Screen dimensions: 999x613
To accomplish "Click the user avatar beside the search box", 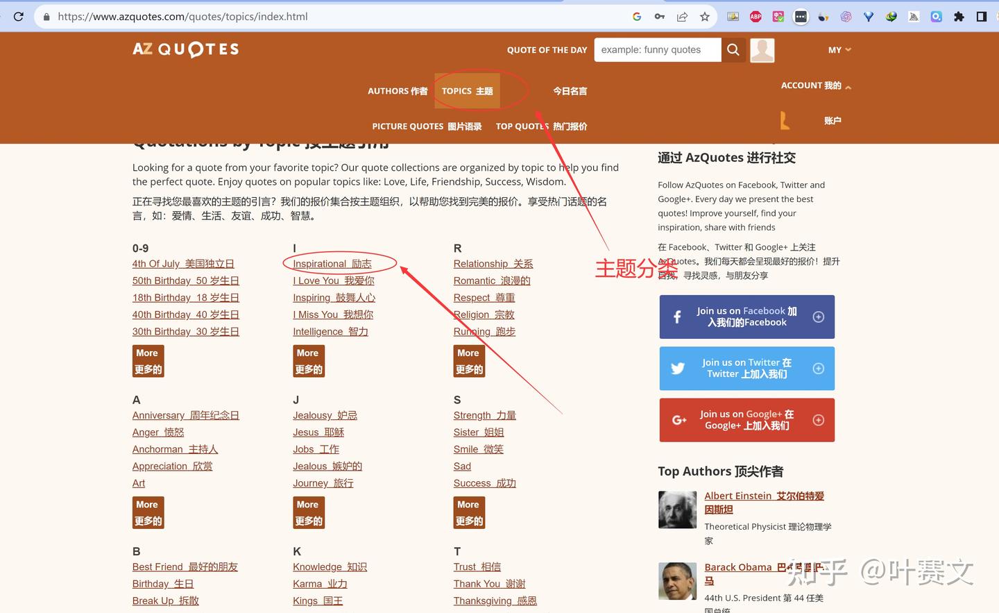I will click(x=762, y=49).
